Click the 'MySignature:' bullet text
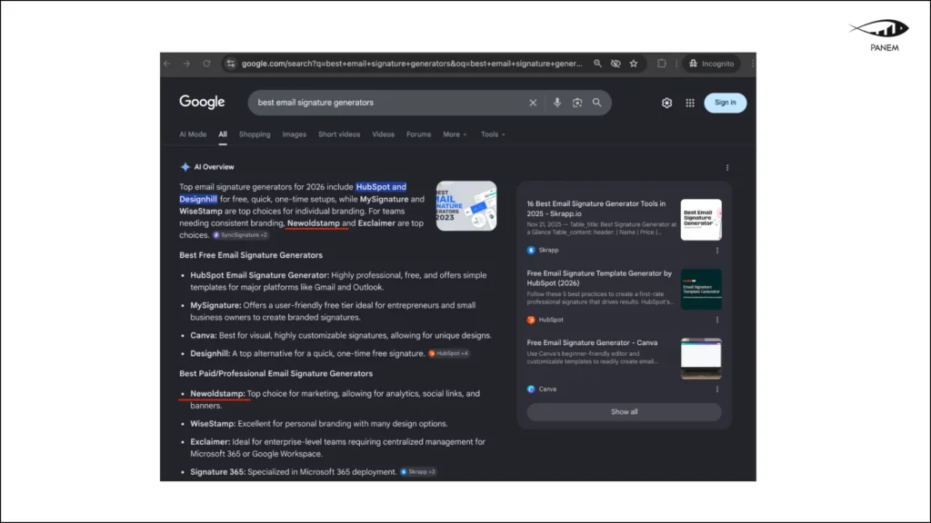The image size is (931, 523). (x=215, y=305)
